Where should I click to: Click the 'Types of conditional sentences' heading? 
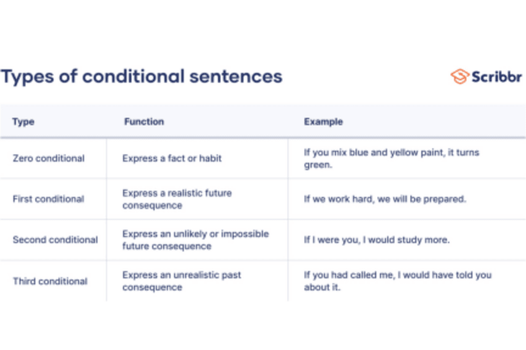[x=141, y=77]
